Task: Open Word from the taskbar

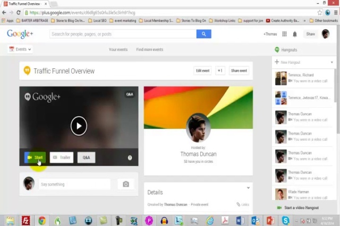Action: coord(240,221)
